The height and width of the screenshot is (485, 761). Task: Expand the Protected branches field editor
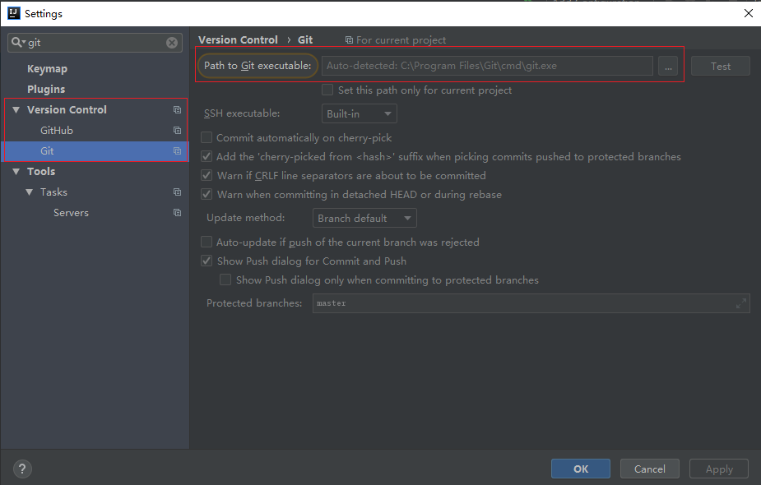coord(740,303)
